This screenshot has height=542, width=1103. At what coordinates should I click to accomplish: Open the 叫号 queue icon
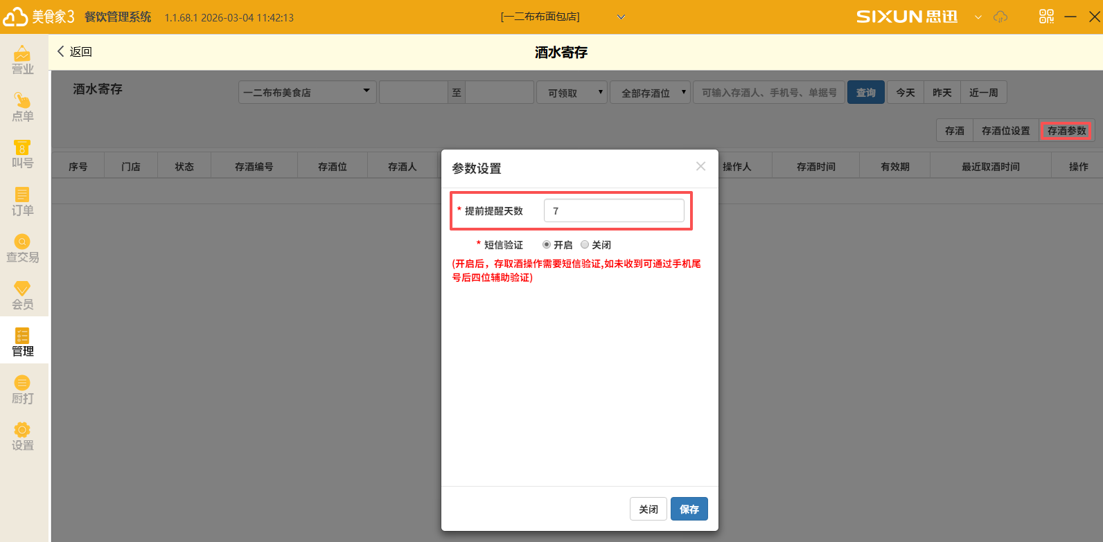point(23,154)
